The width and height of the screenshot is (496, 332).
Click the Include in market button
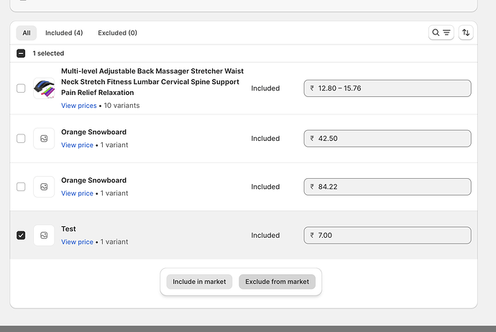click(199, 282)
